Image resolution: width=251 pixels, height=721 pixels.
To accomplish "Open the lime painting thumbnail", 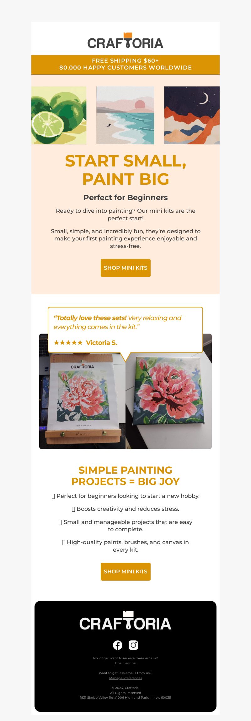I will tap(59, 115).
